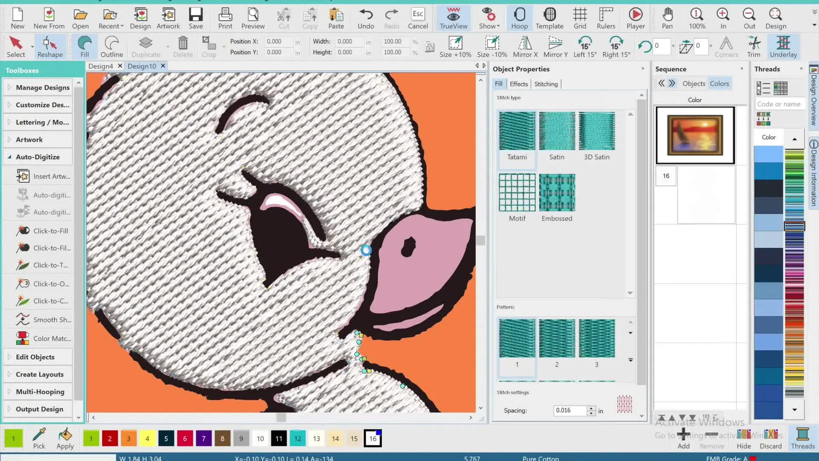Screen dimensions: 819x461
Task: Expand Manage Designs toolbox
Action: pyautogui.click(x=38, y=88)
